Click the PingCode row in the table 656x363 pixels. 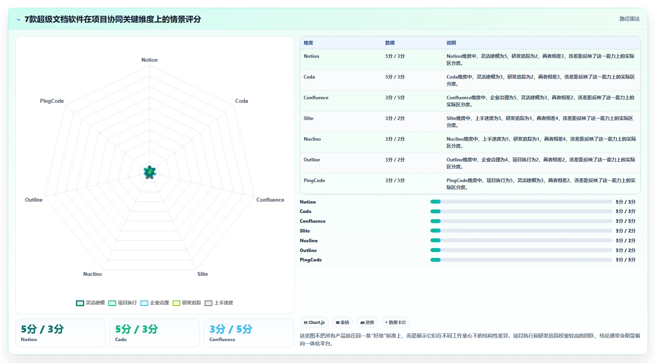(470, 184)
